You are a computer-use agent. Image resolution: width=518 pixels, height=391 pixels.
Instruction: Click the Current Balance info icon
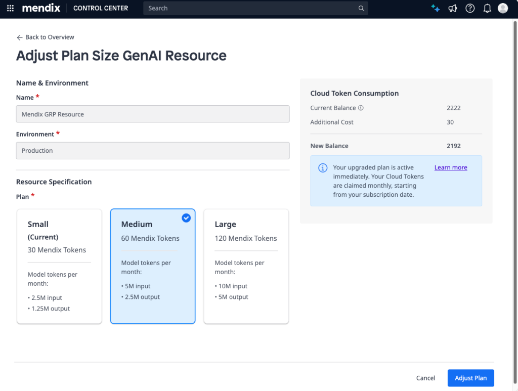point(361,108)
